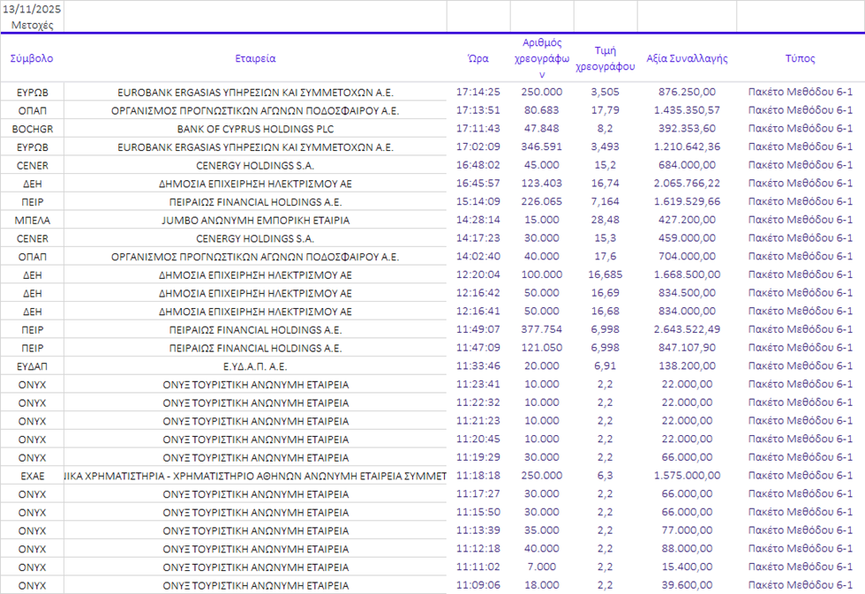
Task: Click the price cell 28,48
Action: pyautogui.click(x=605, y=220)
